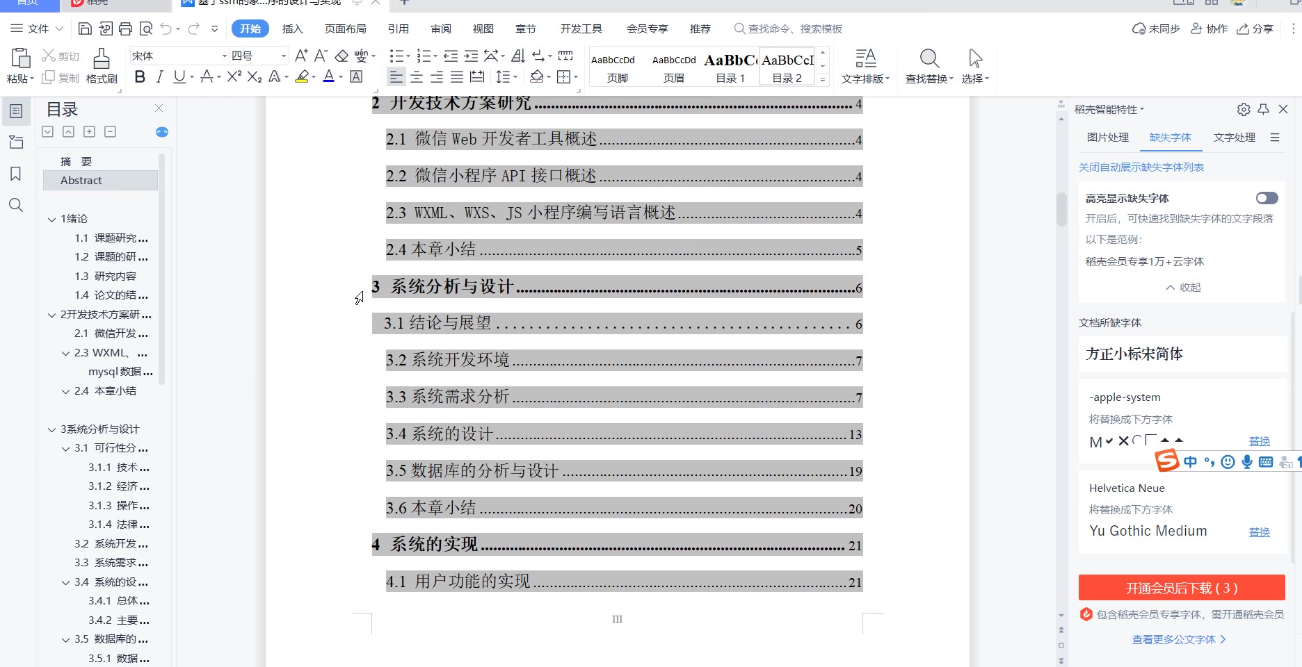1302x667 pixels.
Task: Open the search icon in left sidebar
Action: coord(15,205)
